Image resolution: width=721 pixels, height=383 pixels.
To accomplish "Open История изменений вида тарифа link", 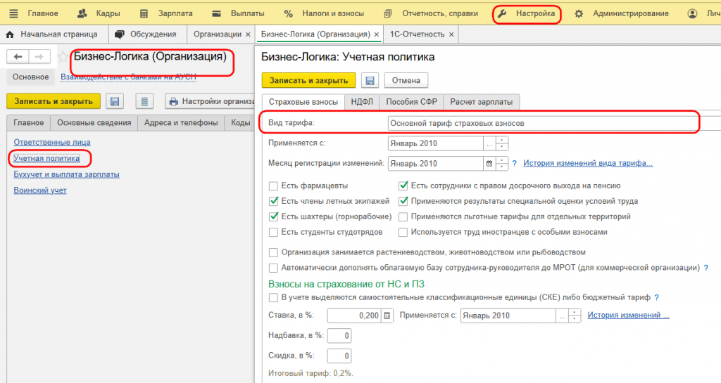I will pyautogui.click(x=588, y=163).
